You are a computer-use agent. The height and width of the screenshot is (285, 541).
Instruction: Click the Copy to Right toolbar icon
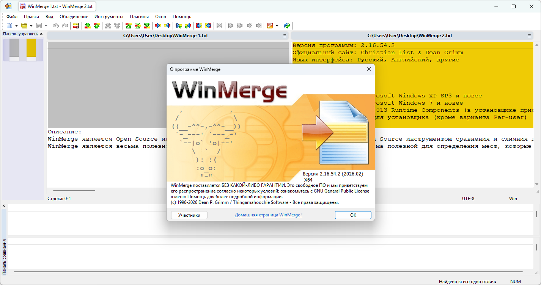(158, 26)
